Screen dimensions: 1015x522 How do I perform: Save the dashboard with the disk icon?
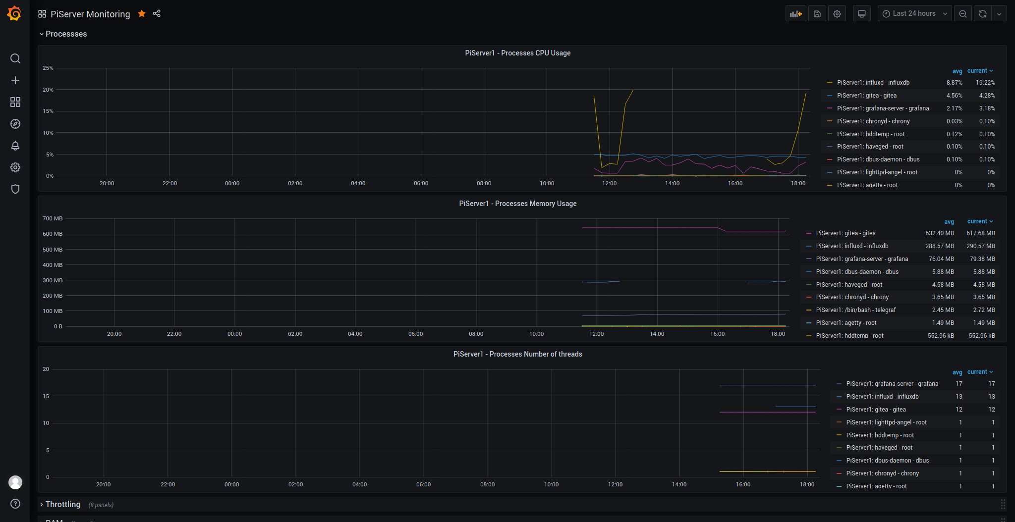pos(817,14)
